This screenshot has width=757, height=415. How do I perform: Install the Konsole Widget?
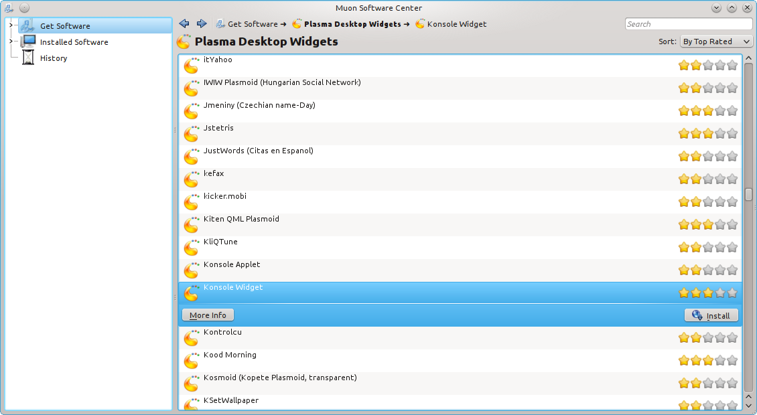pos(711,315)
